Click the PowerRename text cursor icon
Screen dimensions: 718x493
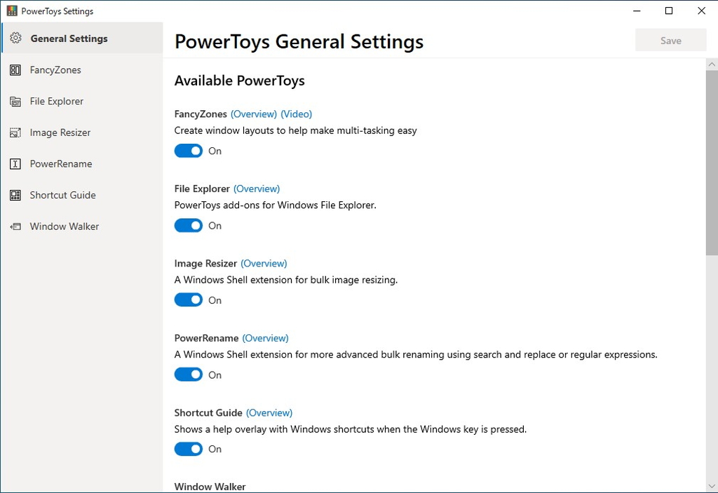(x=15, y=163)
